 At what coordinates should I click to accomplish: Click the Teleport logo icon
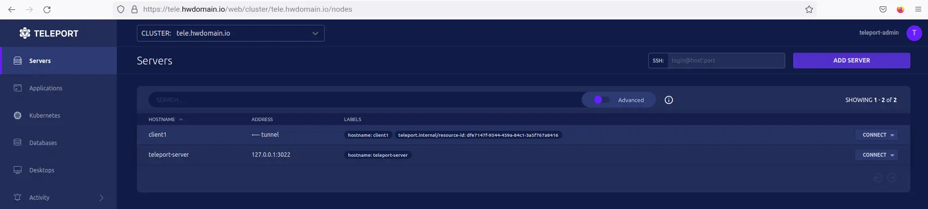pos(25,33)
